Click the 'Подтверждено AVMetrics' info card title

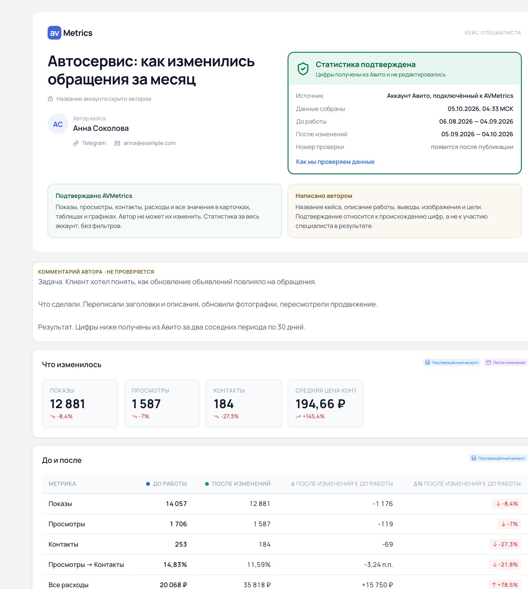tap(94, 196)
